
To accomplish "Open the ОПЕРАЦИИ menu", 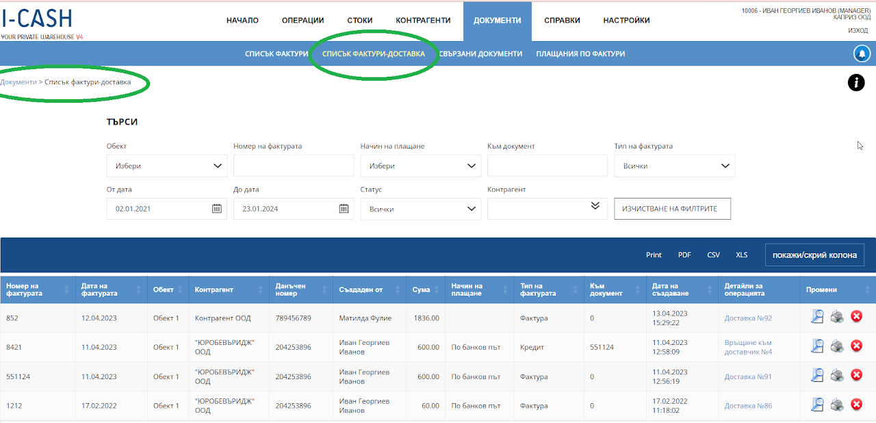I will point(302,21).
